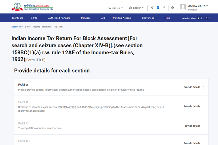Click Help in the navigation bar

tap(167, 18)
